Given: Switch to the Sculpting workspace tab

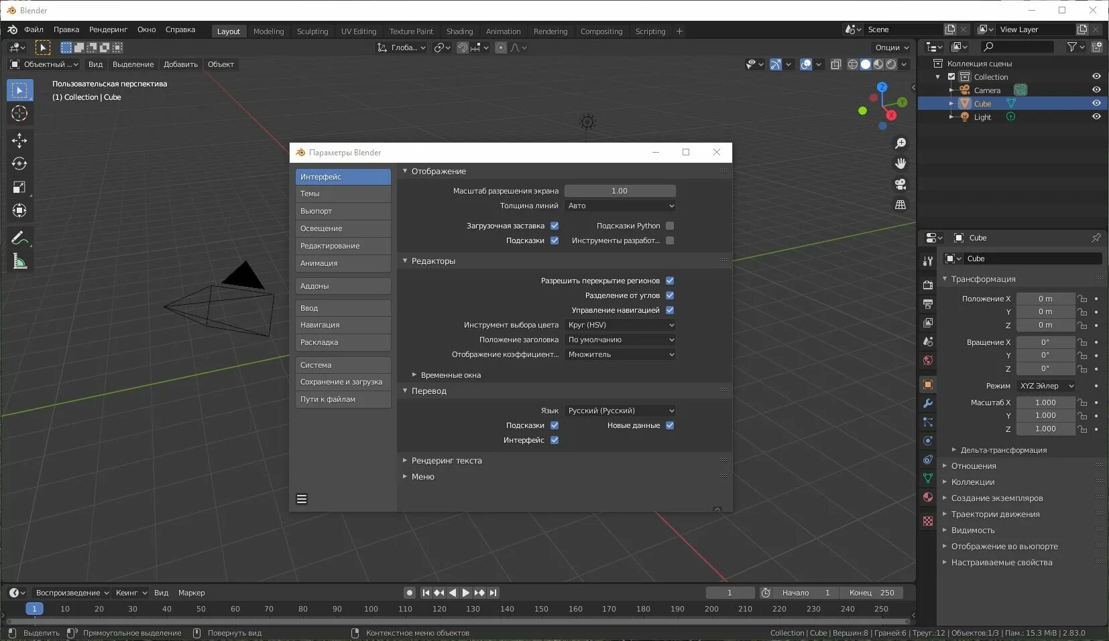Looking at the screenshot, I should coord(312,31).
